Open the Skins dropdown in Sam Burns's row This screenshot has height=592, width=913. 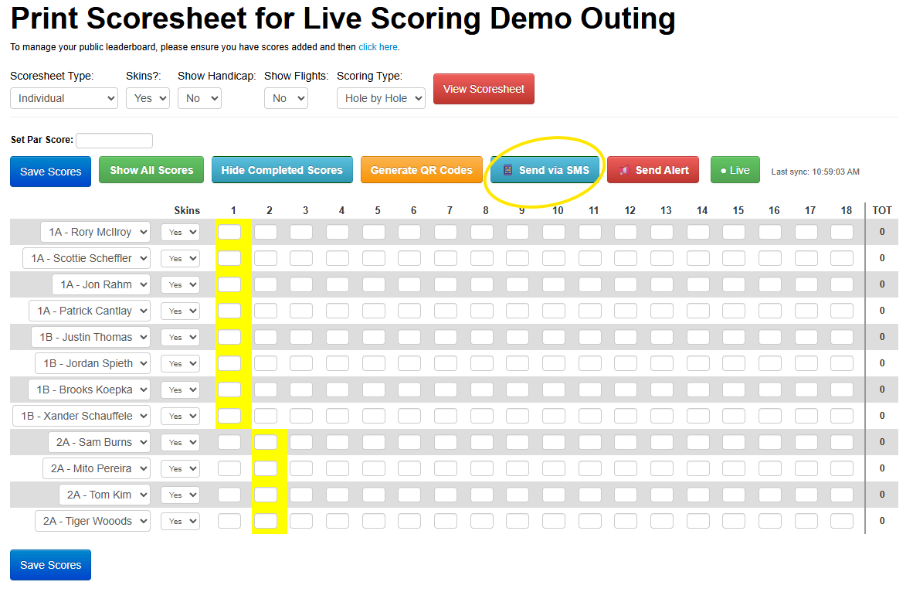pyautogui.click(x=181, y=441)
